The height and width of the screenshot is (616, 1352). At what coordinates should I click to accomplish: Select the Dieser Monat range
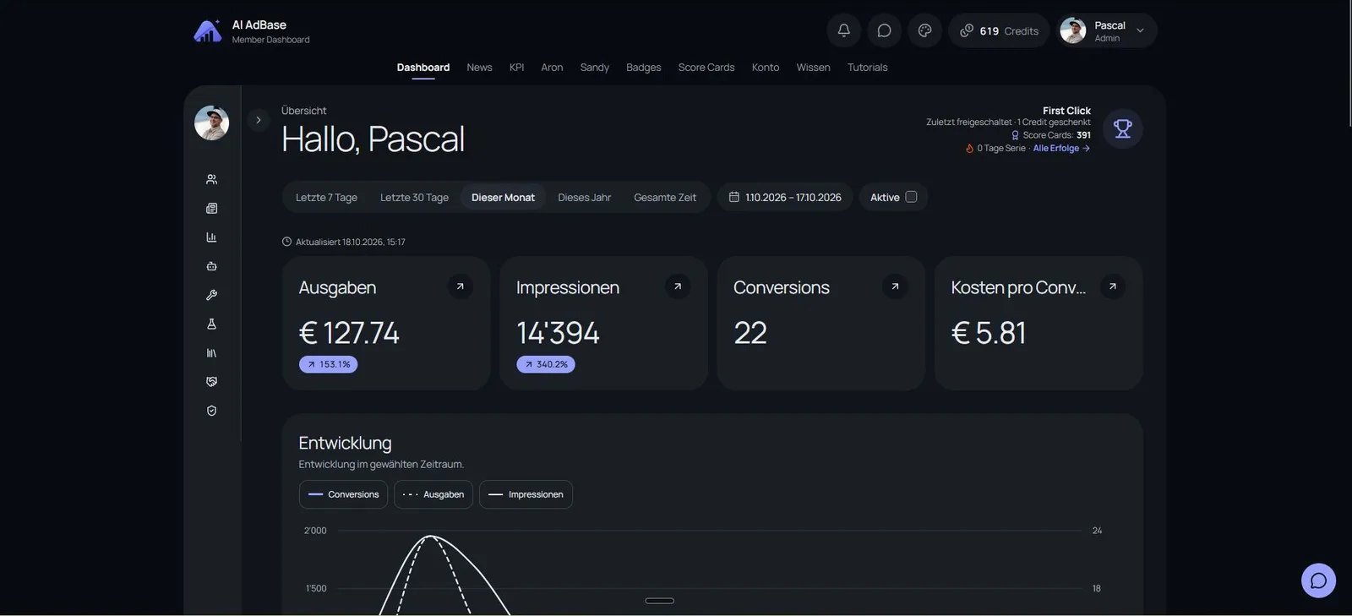[503, 198]
